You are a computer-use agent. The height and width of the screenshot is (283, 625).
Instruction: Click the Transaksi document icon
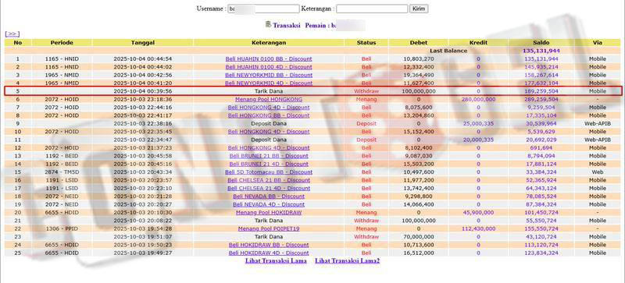click(x=268, y=25)
